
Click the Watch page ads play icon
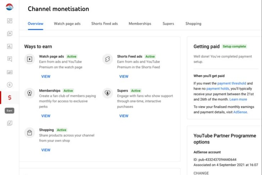coord(29,59)
